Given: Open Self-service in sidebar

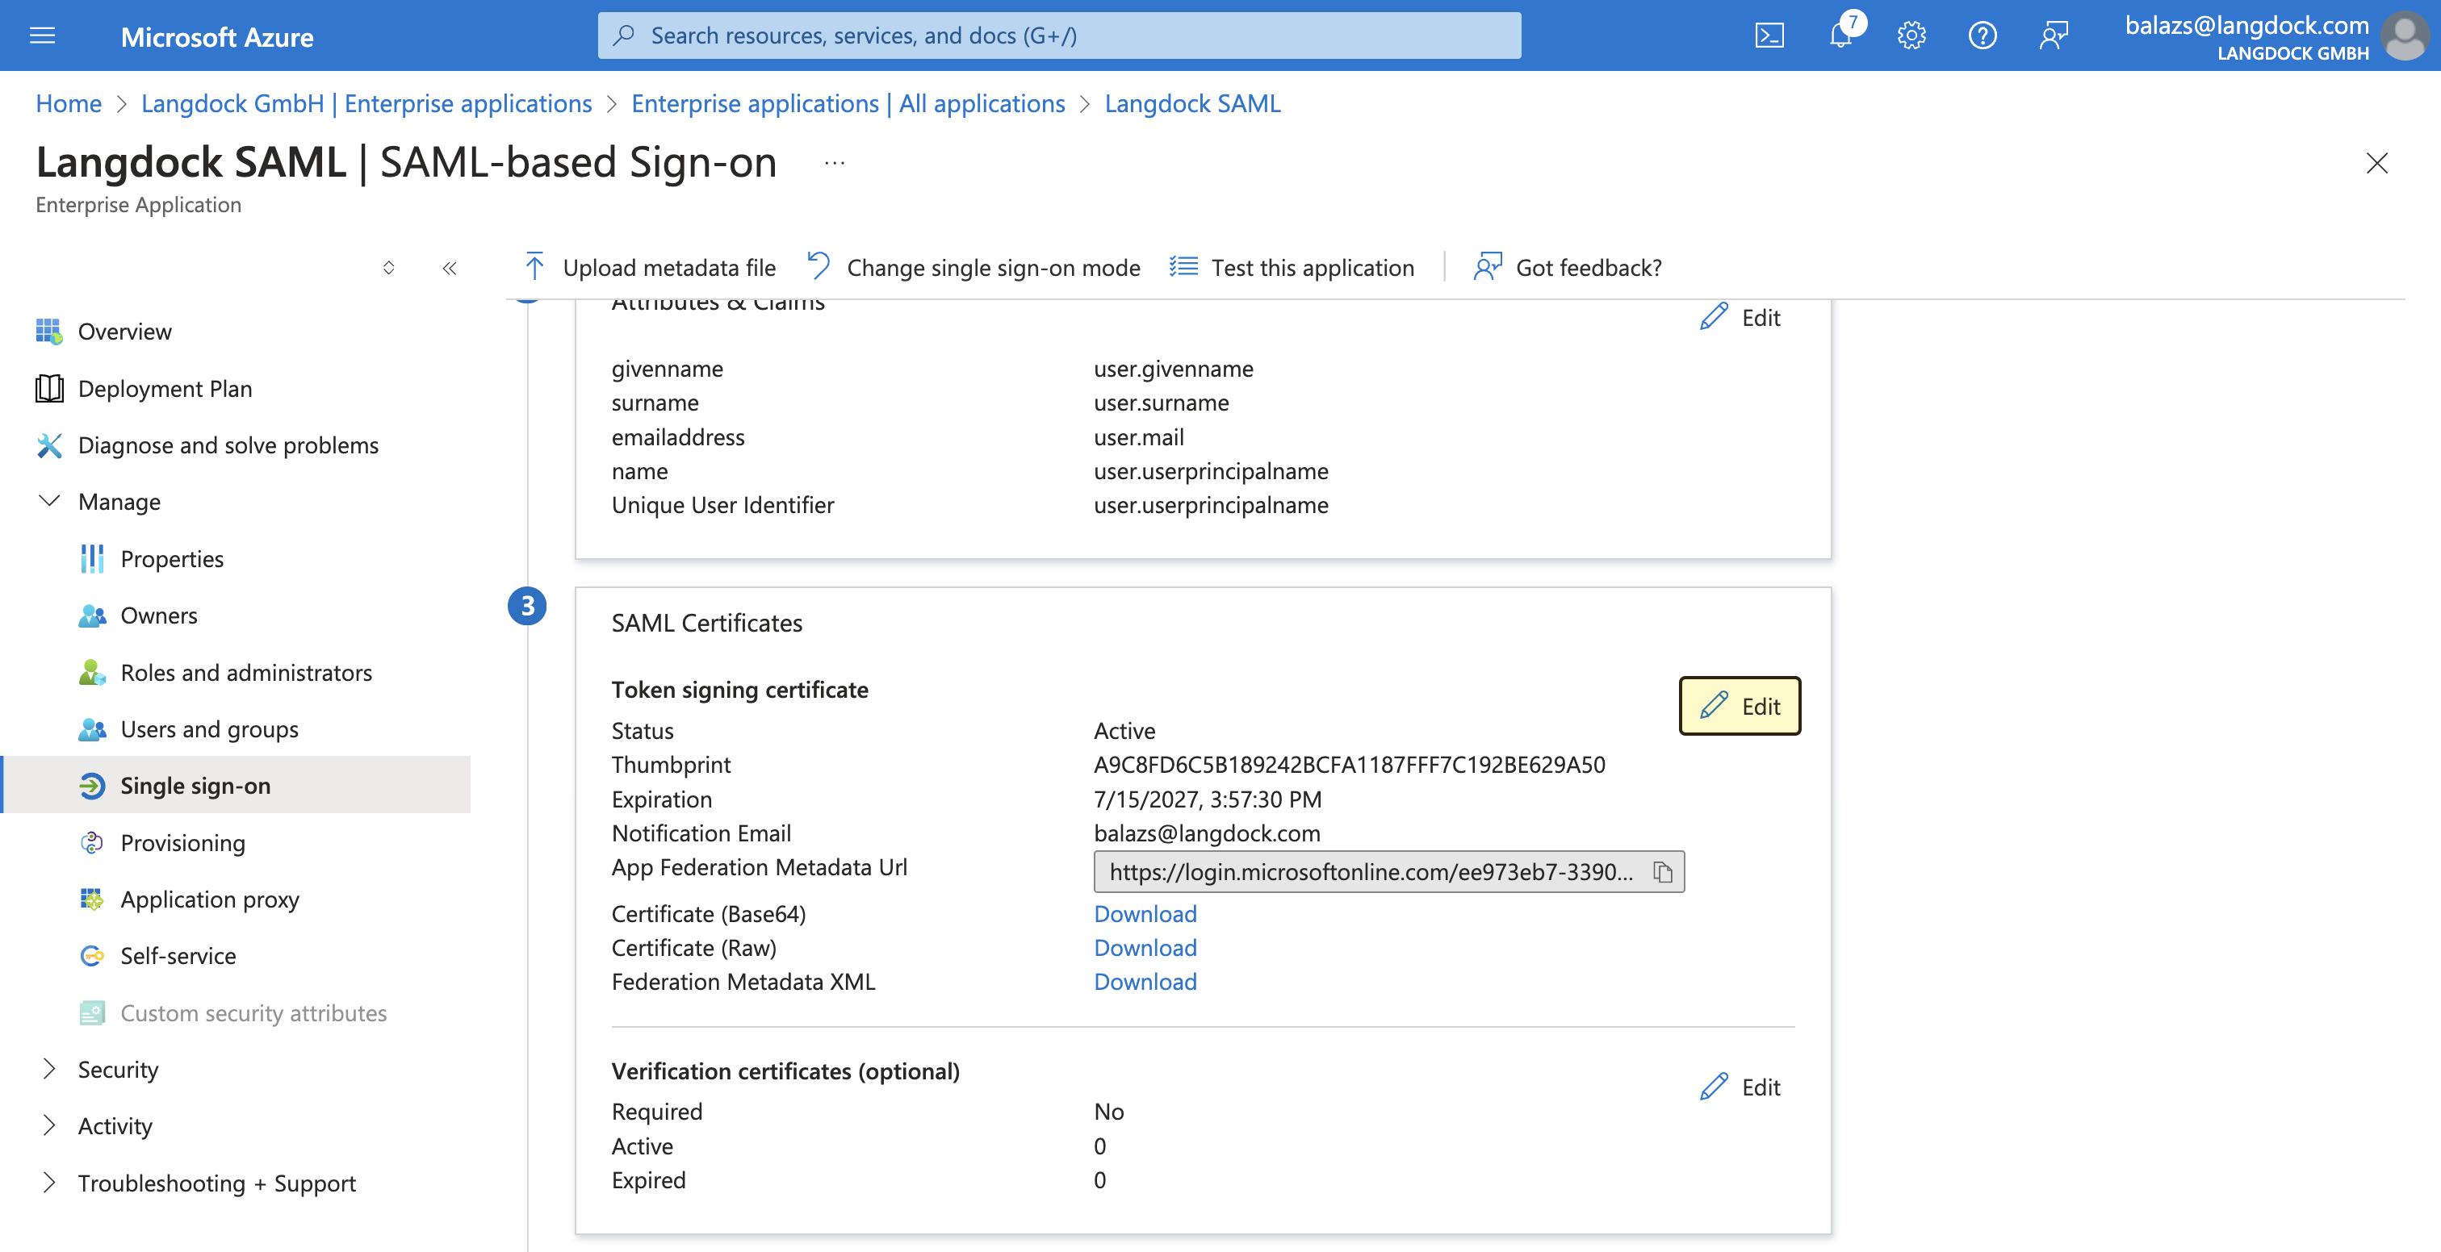Looking at the screenshot, I should [178, 956].
